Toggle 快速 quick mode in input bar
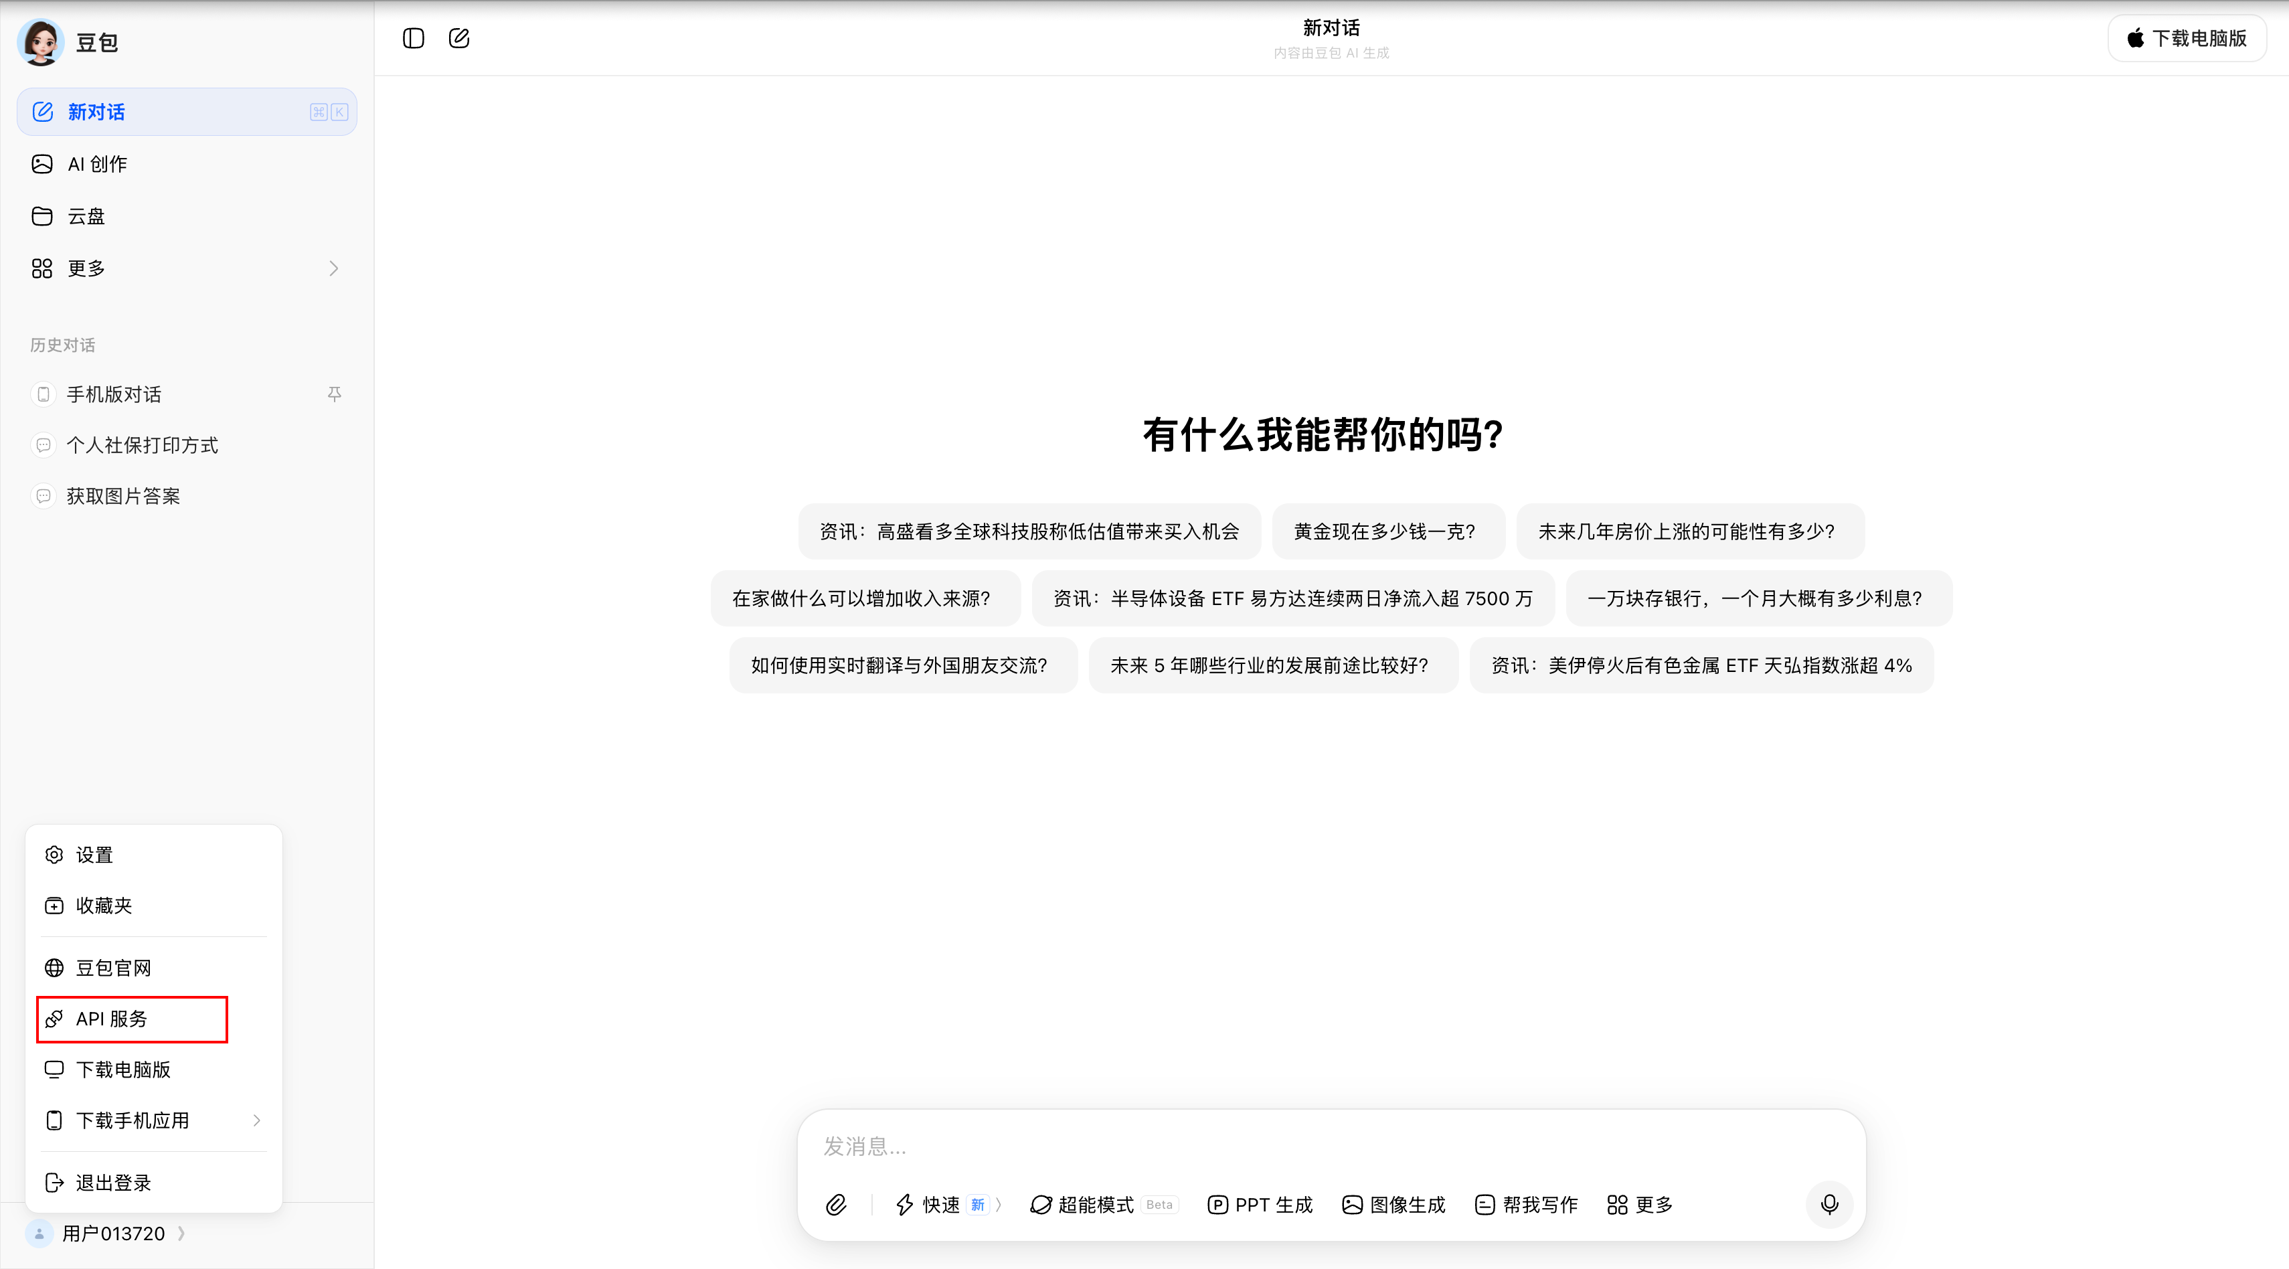The image size is (2289, 1269). pyautogui.click(x=942, y=1204)
